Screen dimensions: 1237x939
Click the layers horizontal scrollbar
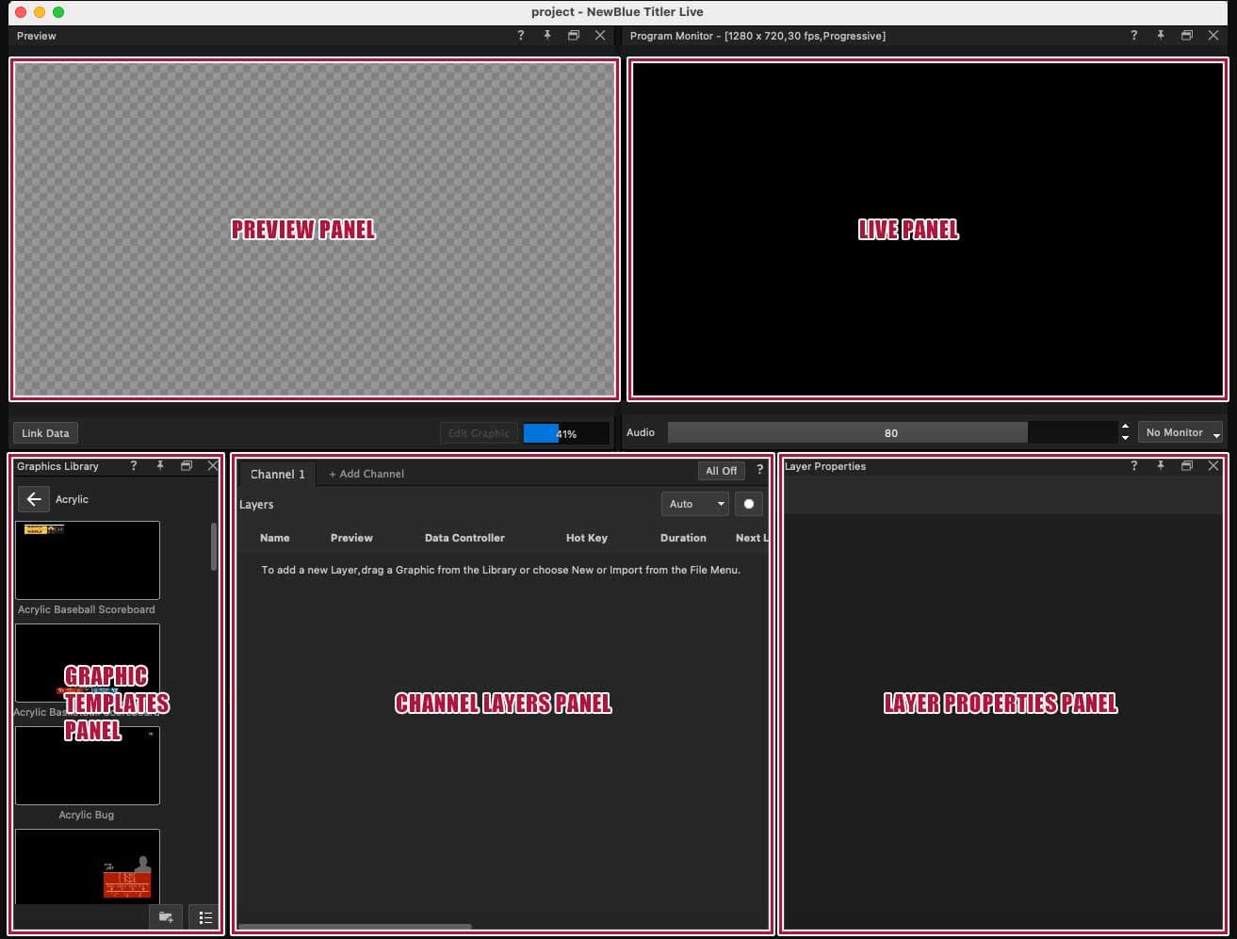tap(354, 927)
